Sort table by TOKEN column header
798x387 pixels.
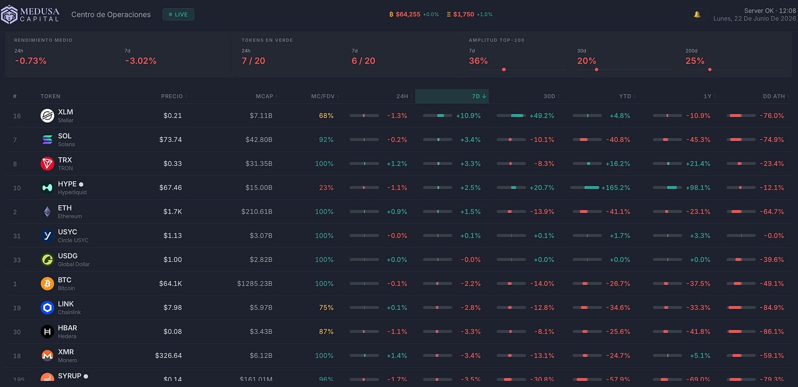click(x=50, y=96)
